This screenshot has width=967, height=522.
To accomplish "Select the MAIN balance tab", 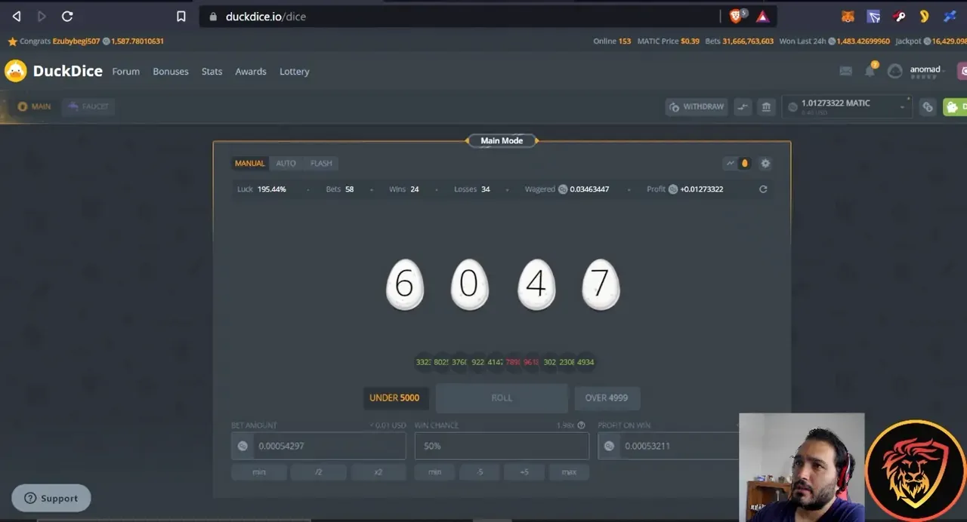I will pyautogui.click(x=35, y=106).
